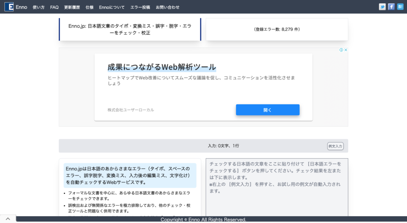Open 更新履歴 in the navigation bar
Image resolution: width=407 pixels, height=223 pixels.
coord(72,7)
